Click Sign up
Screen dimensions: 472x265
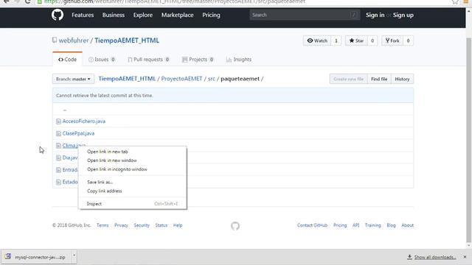coord(403,15)
